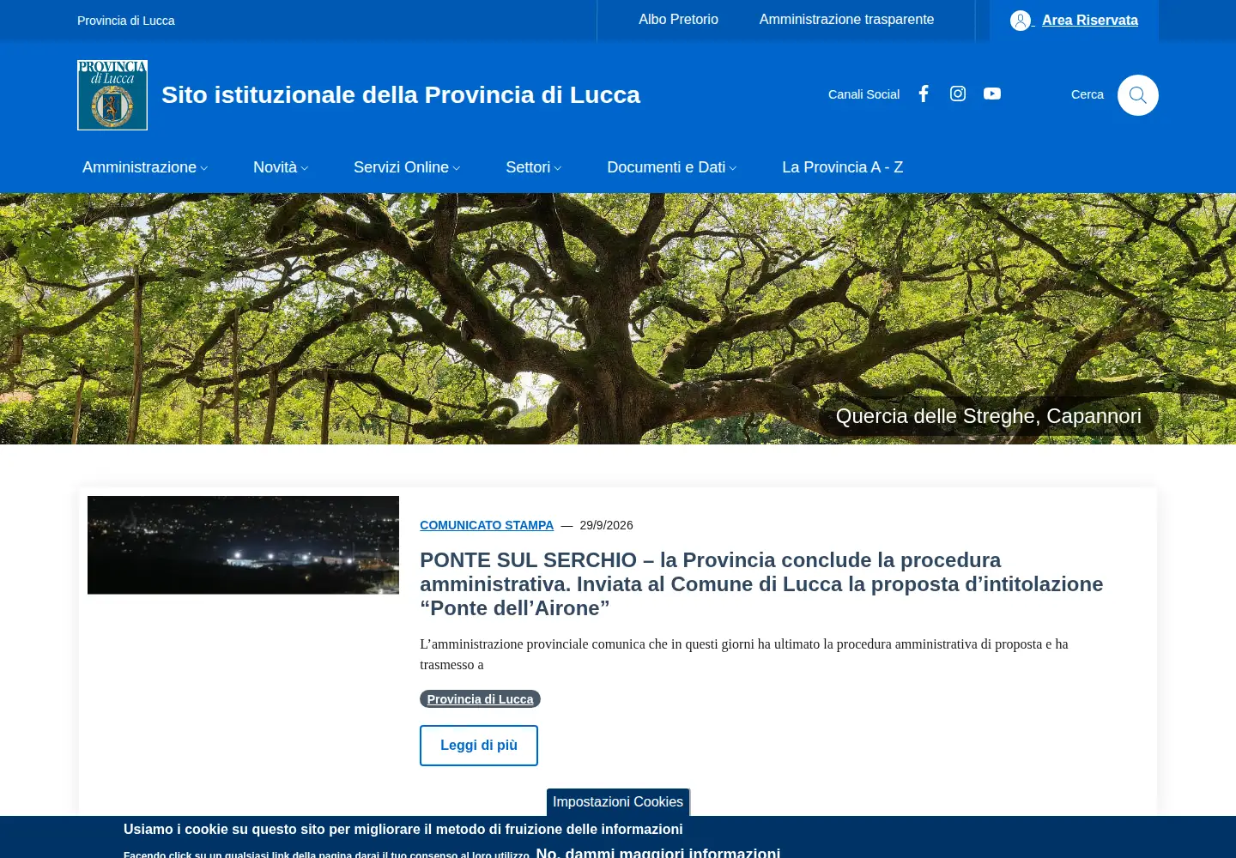Open the PONTE SUL SERCHIO article headline
Image resolution: width=1236 pixels, height=858 pixels.
click(761, 584)
